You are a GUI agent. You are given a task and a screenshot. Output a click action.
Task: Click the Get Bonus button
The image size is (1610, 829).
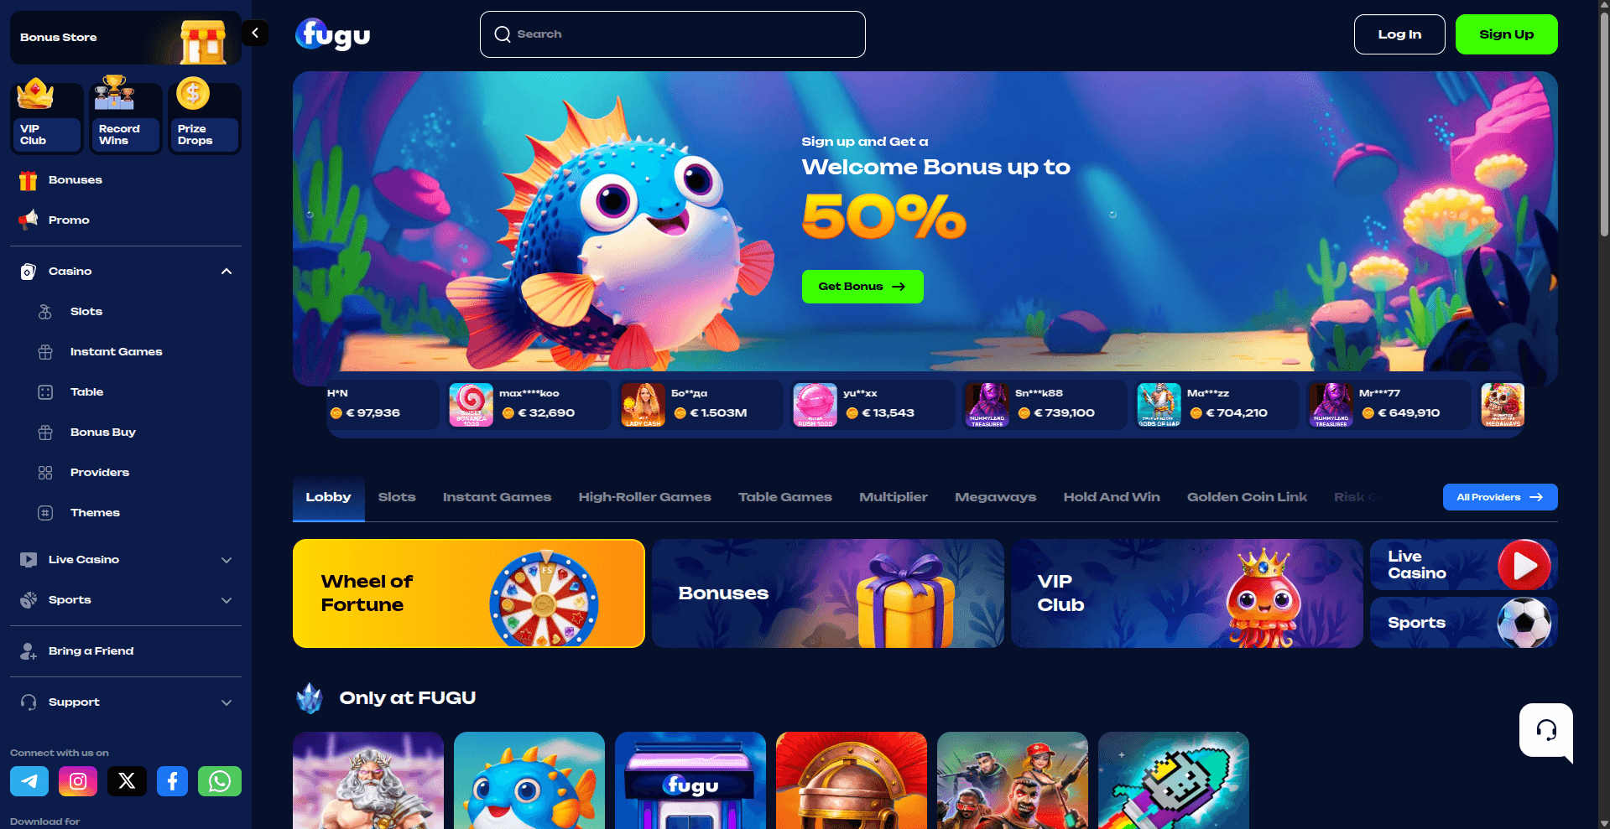[x=862, y=287]
